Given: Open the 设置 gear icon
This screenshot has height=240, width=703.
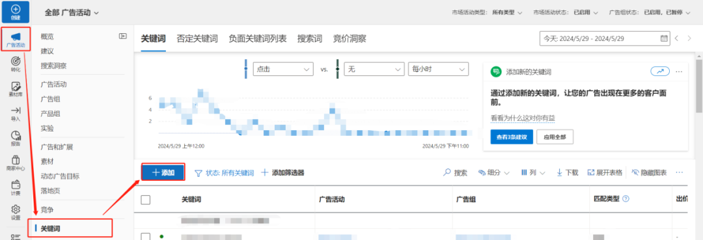Looking at the screenshot, I should tap(16, 209).
